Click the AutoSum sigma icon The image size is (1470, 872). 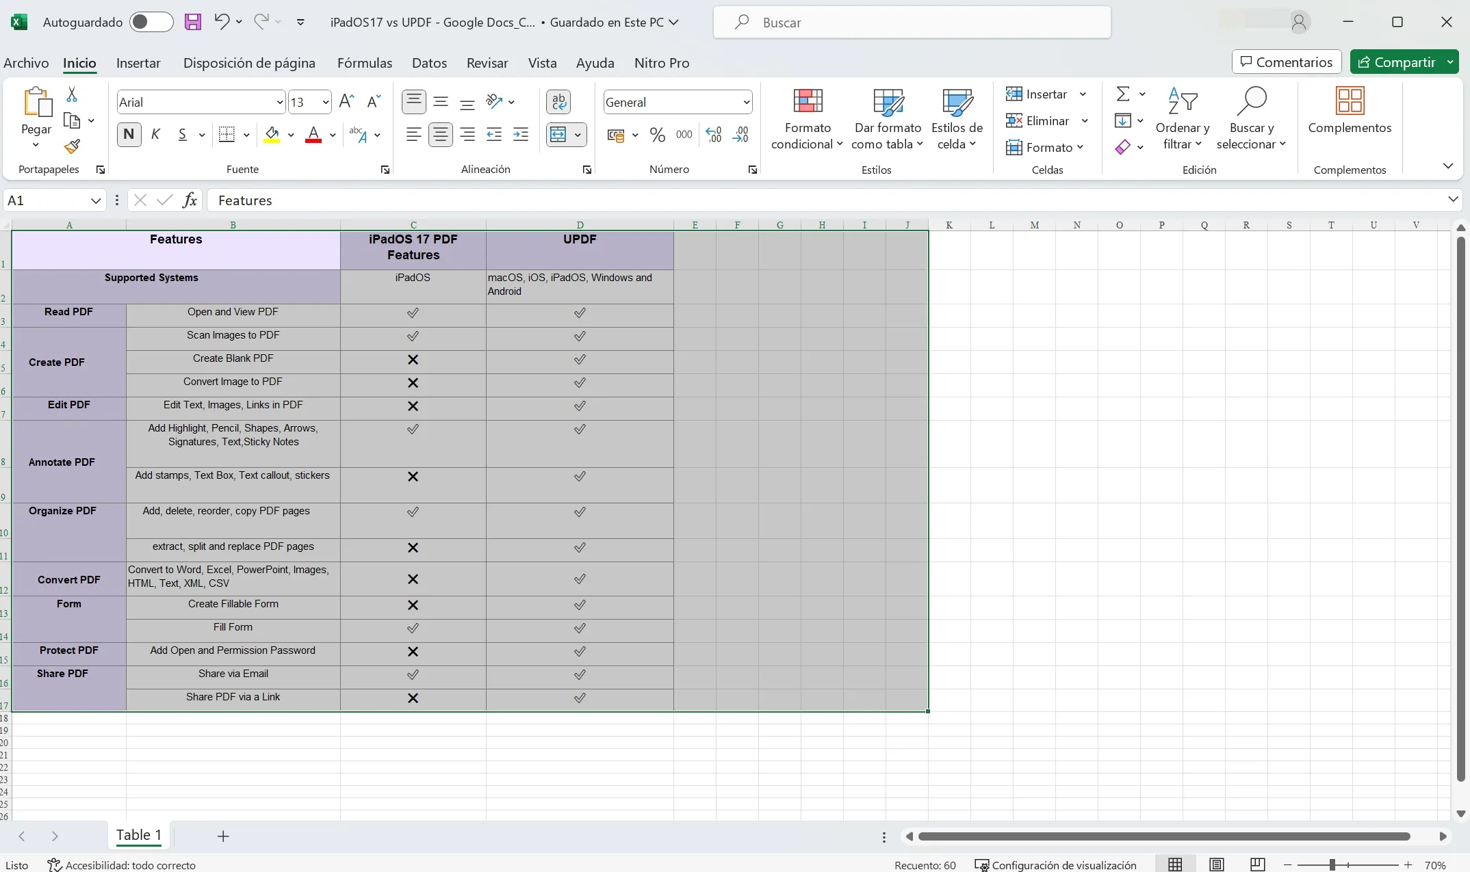(1123, 94)
